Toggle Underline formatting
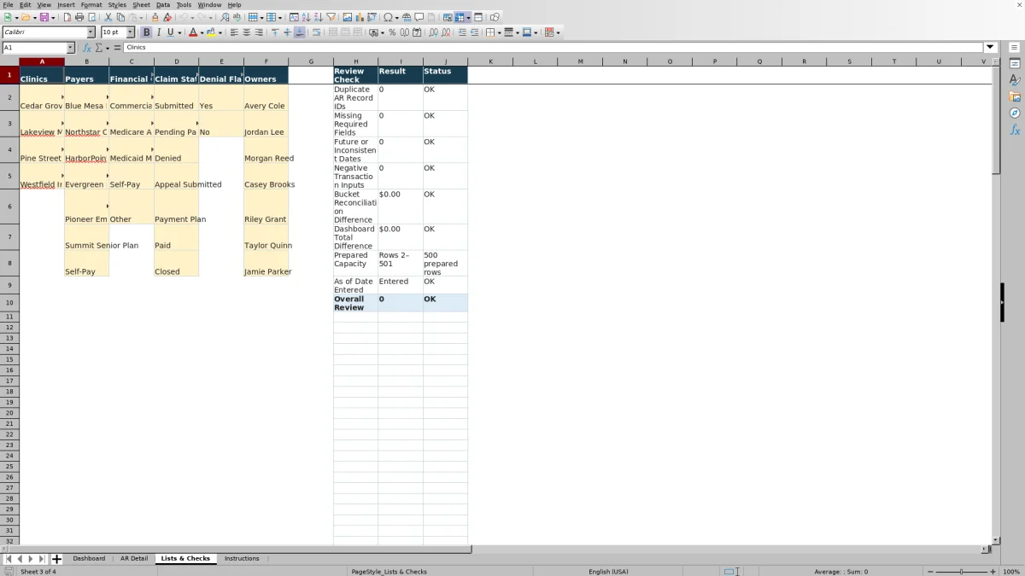 click(x=170, y=32)
